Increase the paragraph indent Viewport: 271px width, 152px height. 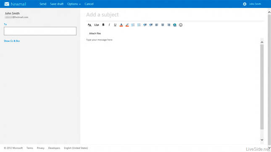coord(151,25)
